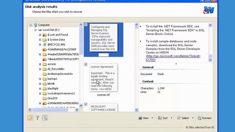Viewport: 235px width, 132px height.
Task: Click the acronis folder icon
Action: tap(44, 64)
